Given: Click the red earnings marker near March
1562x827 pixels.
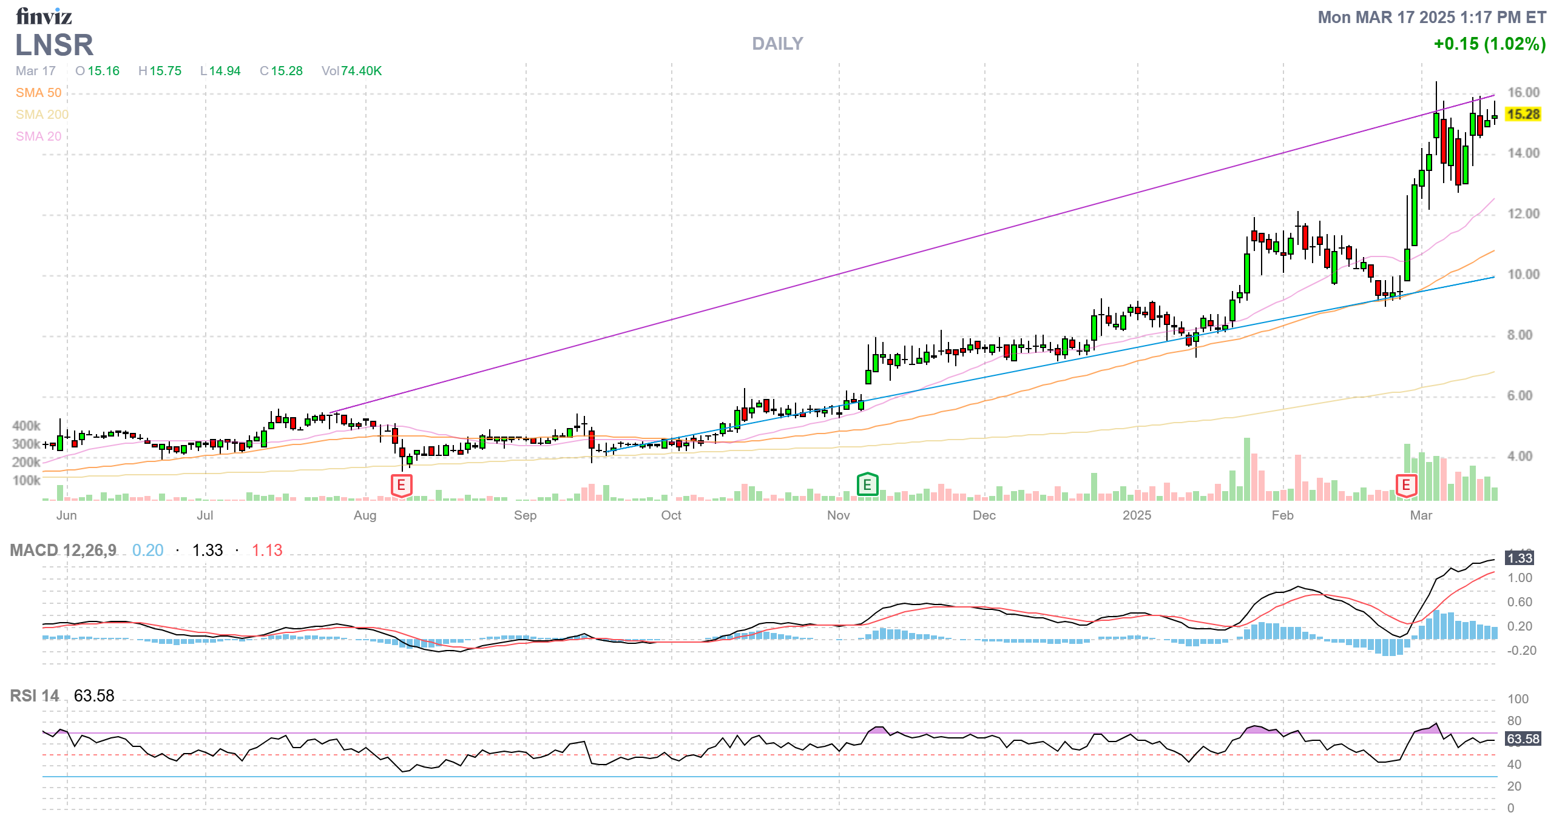Looking at the screenshot, I should (x=1406, y=485).
